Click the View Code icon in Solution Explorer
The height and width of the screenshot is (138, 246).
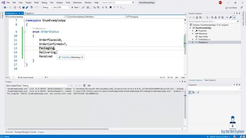tap(227, 17)
